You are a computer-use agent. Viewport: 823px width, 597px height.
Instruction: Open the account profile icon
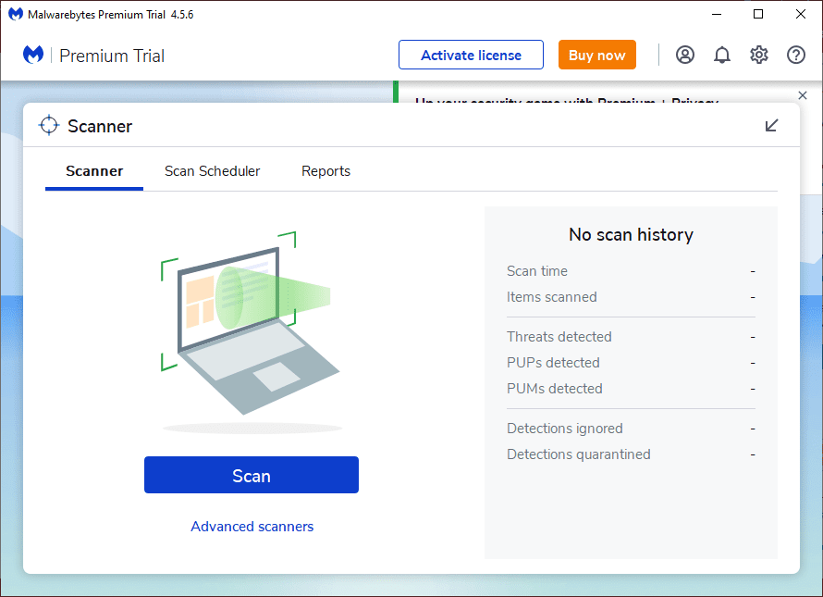coord(685,55)
